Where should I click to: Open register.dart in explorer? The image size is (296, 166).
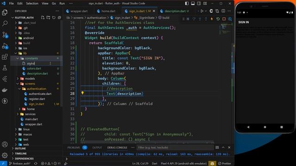(x=37, y=99)
